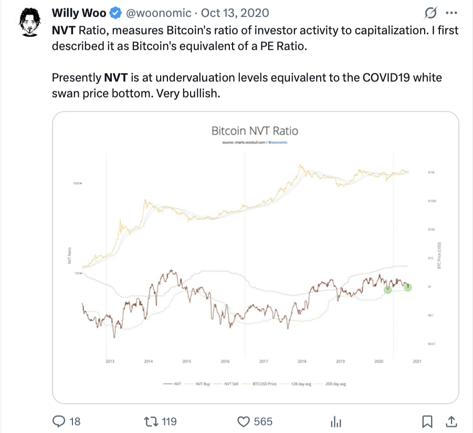473x433 pixels.
Task: Click the Oct 13, 2020 timestamp
Action: point(236,13)
